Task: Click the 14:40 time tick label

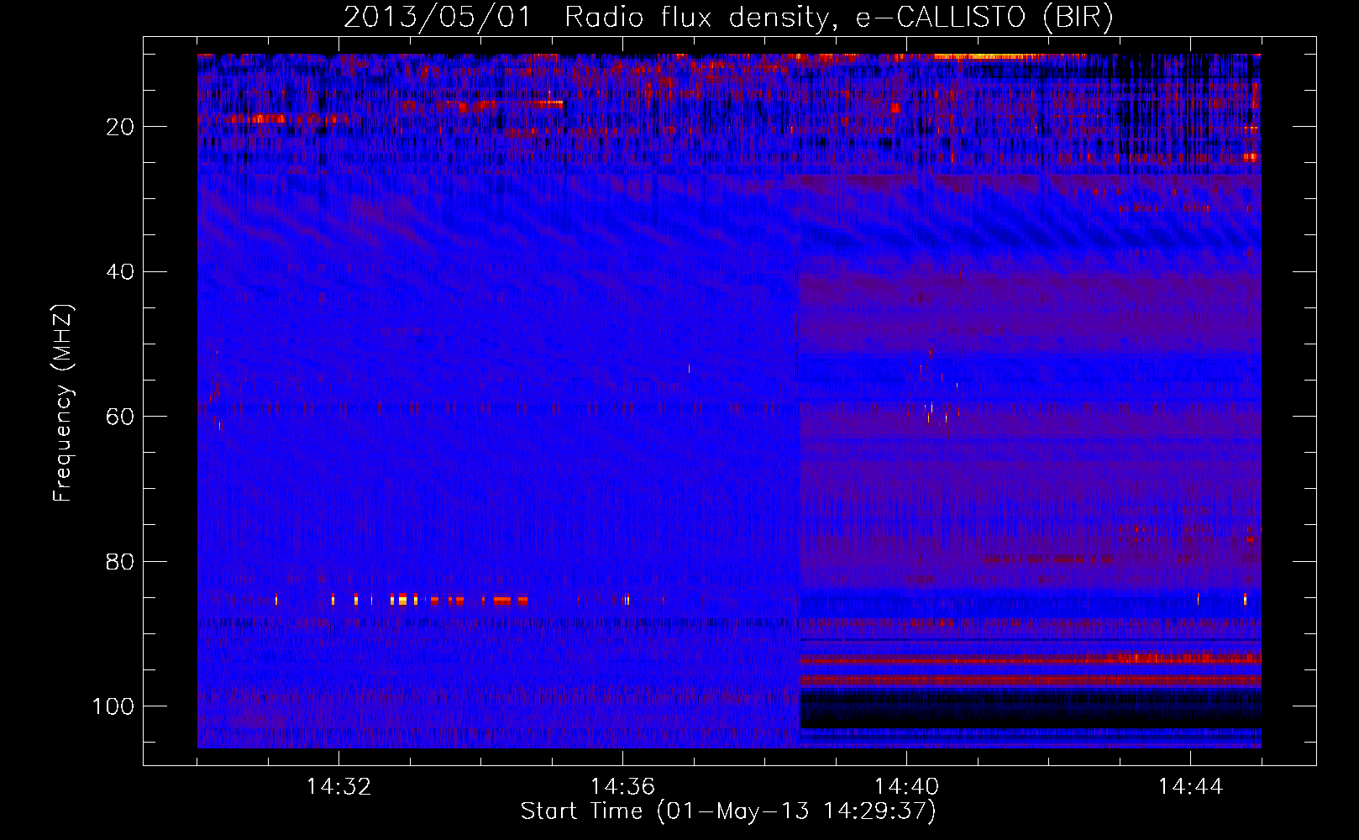Action: point(906,787)
